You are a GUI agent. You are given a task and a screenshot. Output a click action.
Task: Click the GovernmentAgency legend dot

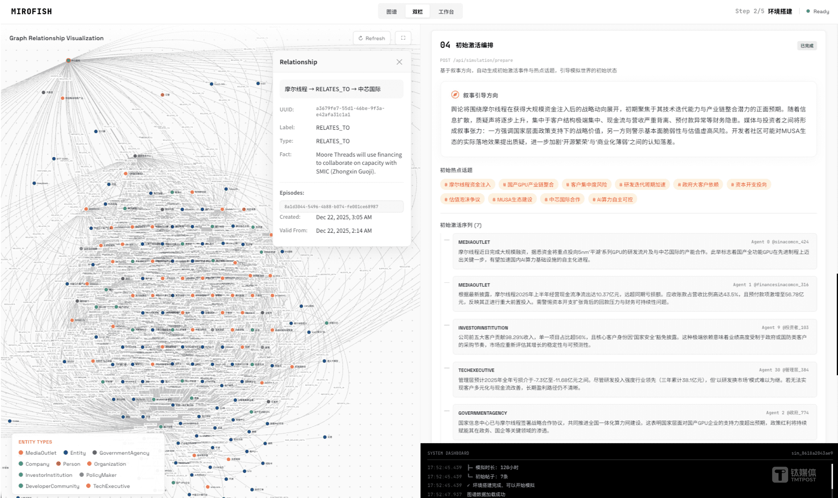[95, 453]
